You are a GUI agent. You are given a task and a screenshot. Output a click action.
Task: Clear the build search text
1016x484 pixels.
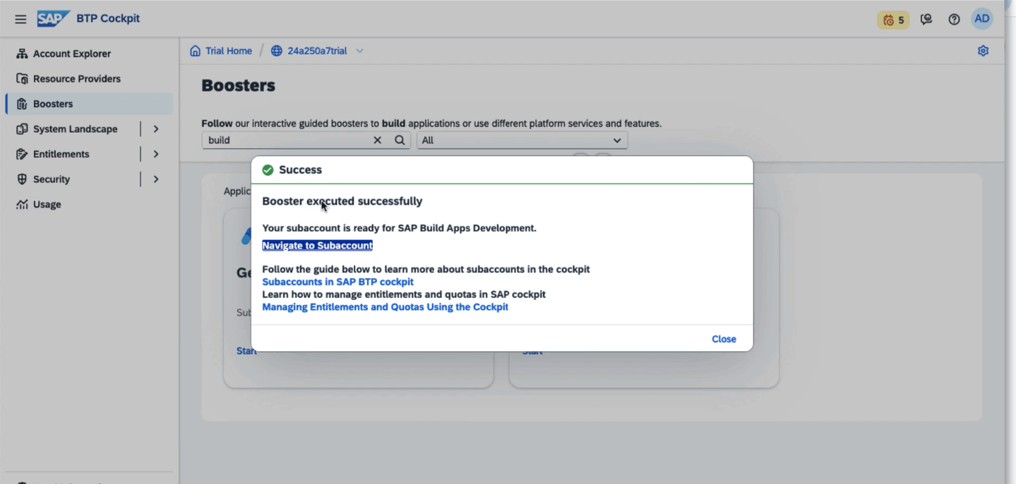(x=378, y=140)
